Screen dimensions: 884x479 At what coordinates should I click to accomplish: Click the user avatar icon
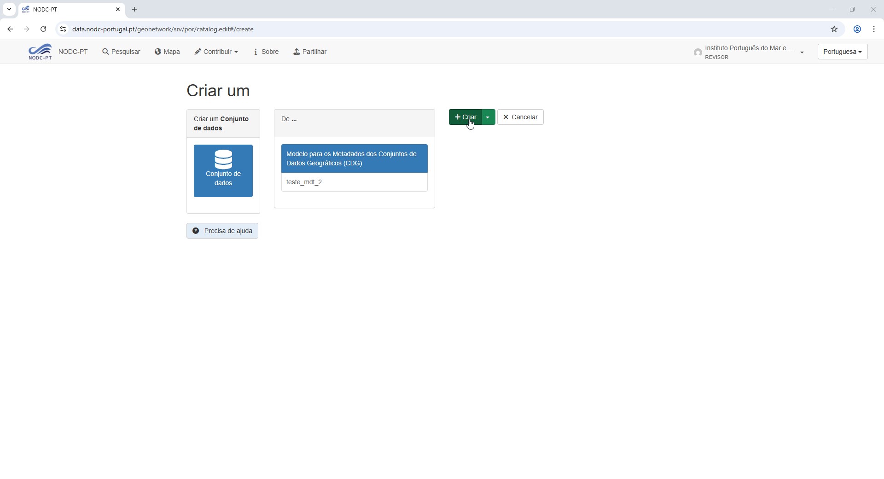pyautogui.click(x=698, y=53)
